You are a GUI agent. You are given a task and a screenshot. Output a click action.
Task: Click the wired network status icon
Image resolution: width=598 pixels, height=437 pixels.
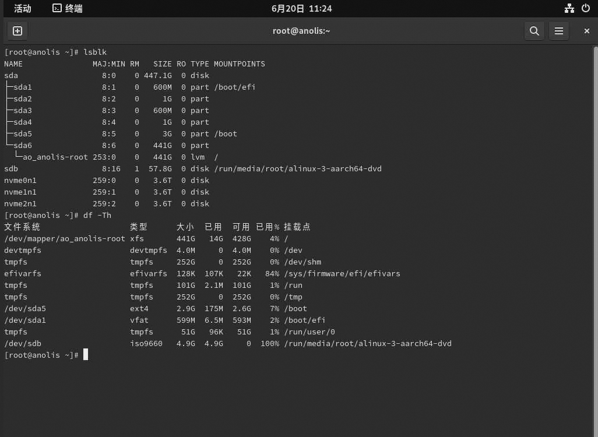pyautogui.click(x=569, y=9)
